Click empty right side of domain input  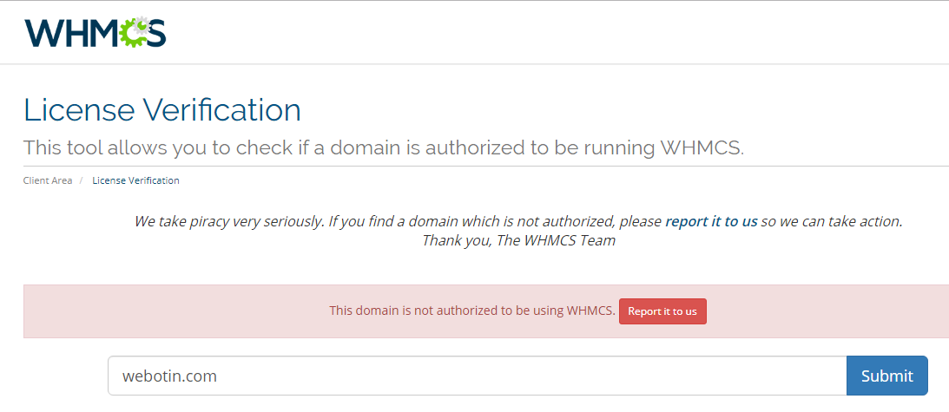(x=666, y=376)
